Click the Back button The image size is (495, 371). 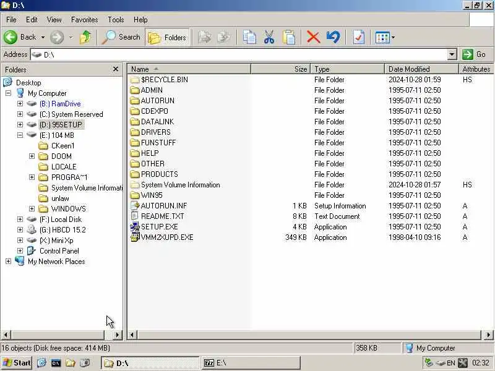[x=20, y=37]
